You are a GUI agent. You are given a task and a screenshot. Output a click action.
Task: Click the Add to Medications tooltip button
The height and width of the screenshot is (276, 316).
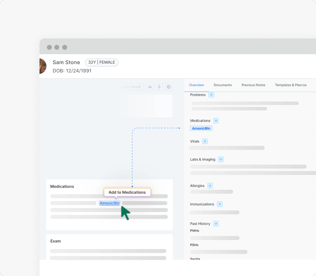[x=127, y=192]
